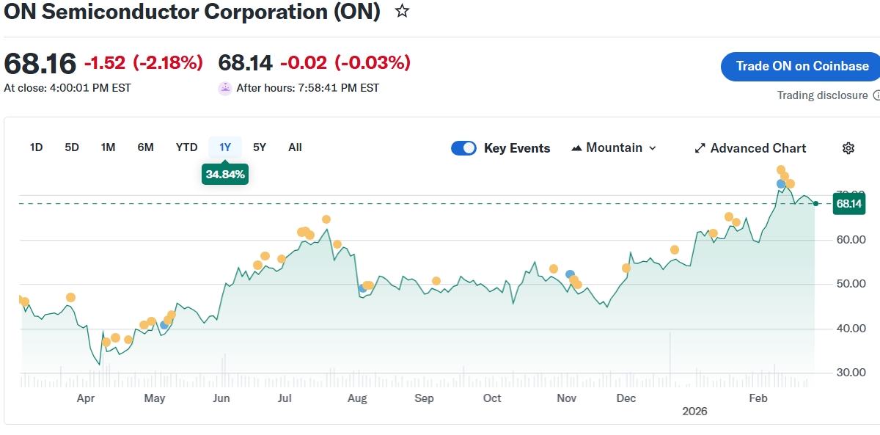Click the Aug axis label
The image size is (880, 435).
(x=357, y=398)
